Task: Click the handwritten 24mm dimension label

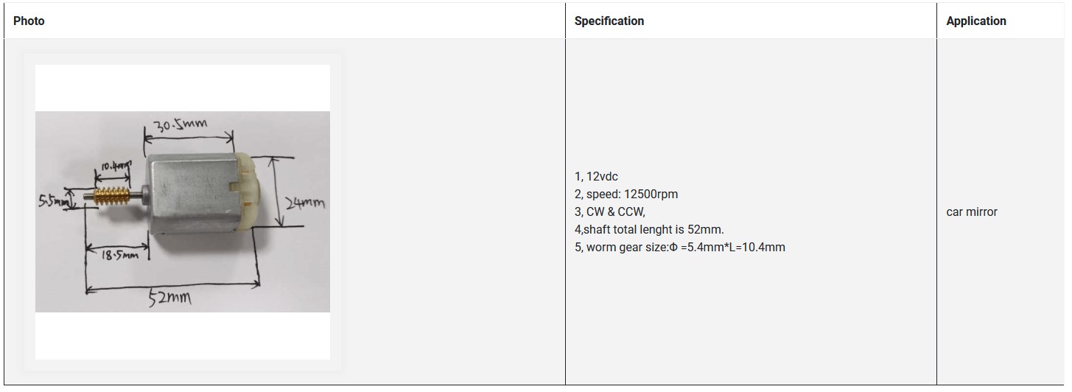Action: pyautogui.click(x=304, y=203)
